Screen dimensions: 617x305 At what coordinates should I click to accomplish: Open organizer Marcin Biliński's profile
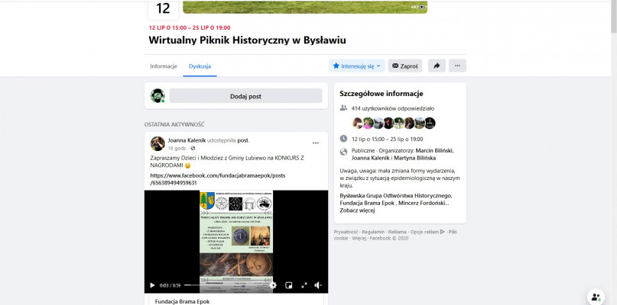point(434,150)
